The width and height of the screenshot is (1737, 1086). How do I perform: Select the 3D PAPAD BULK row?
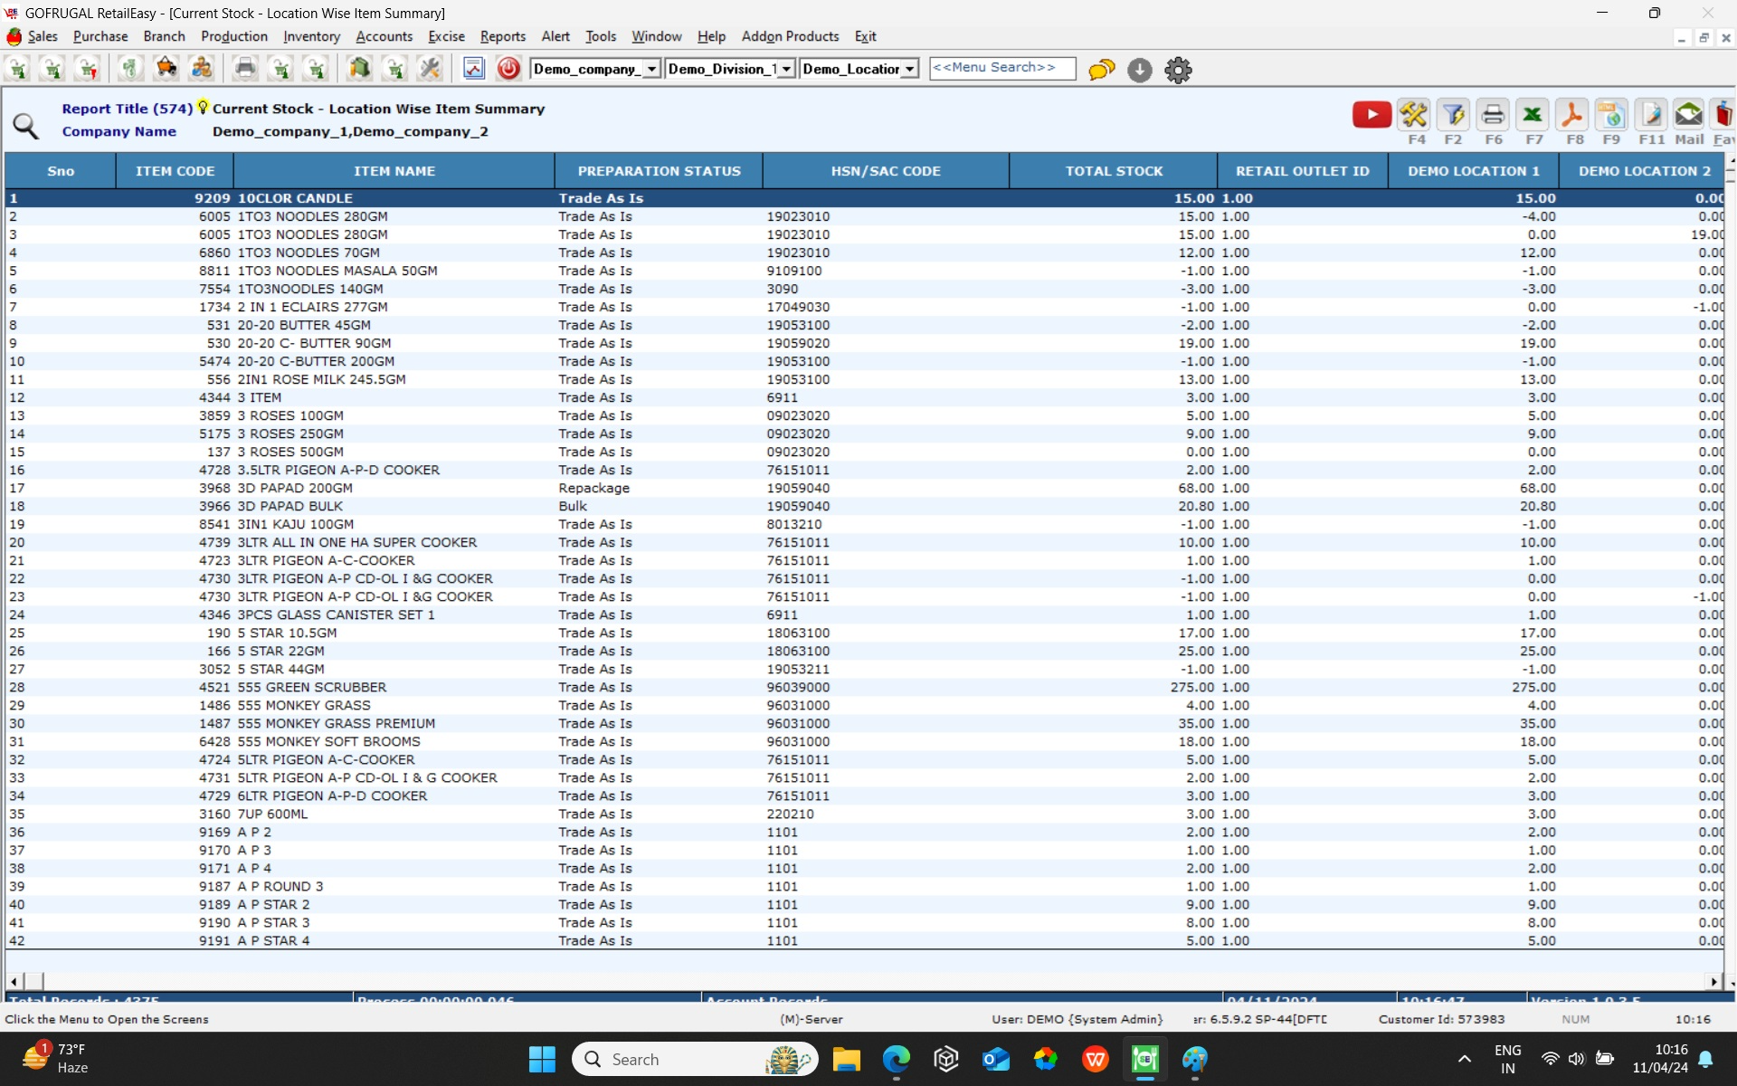(289, 506)
